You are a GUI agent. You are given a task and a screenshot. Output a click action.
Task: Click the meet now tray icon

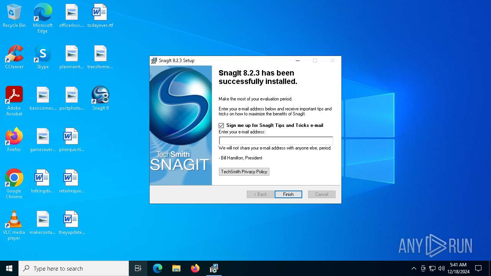(x=423, y=268)
